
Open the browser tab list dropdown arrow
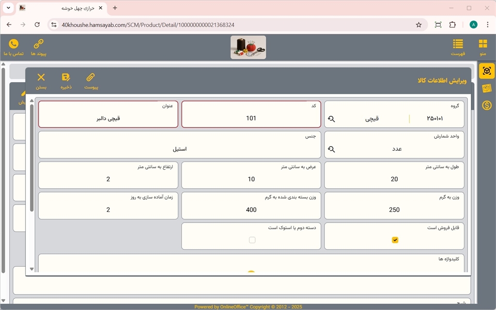(x=8, y=8)
